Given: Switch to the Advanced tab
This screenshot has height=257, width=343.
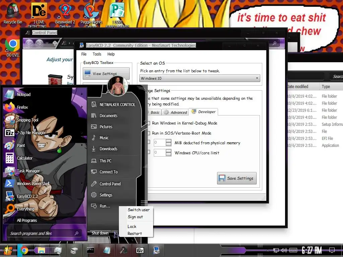Looking at the screenshot, I should point(176,112).
